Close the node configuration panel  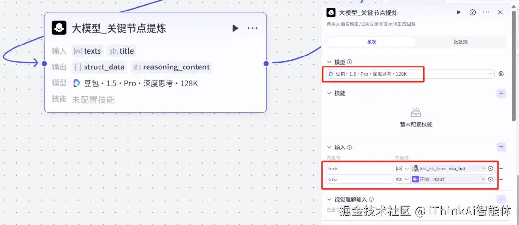500,12
